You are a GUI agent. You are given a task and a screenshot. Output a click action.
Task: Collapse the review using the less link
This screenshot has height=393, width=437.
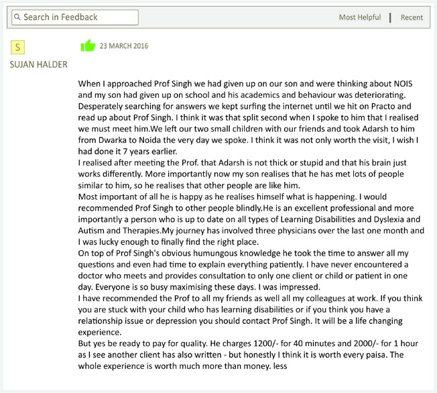pos(280,366)
